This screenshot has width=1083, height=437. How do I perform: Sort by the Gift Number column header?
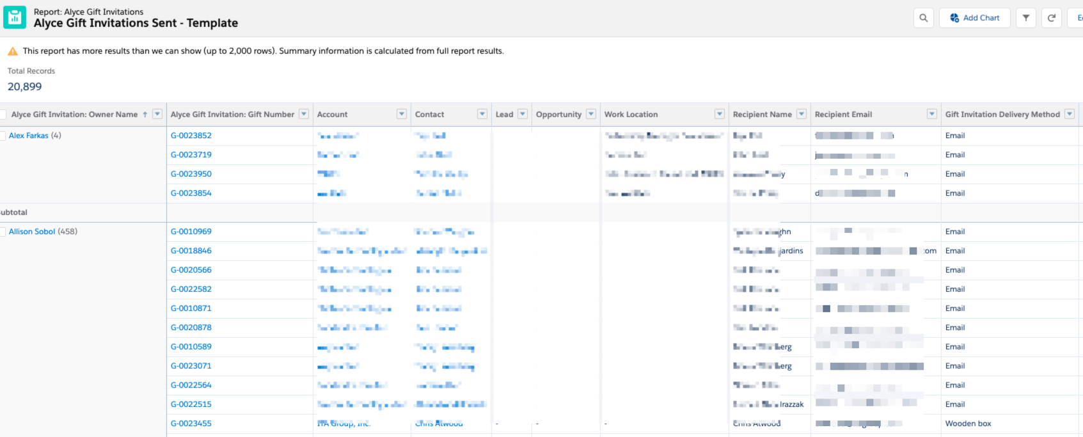point(232,115)
